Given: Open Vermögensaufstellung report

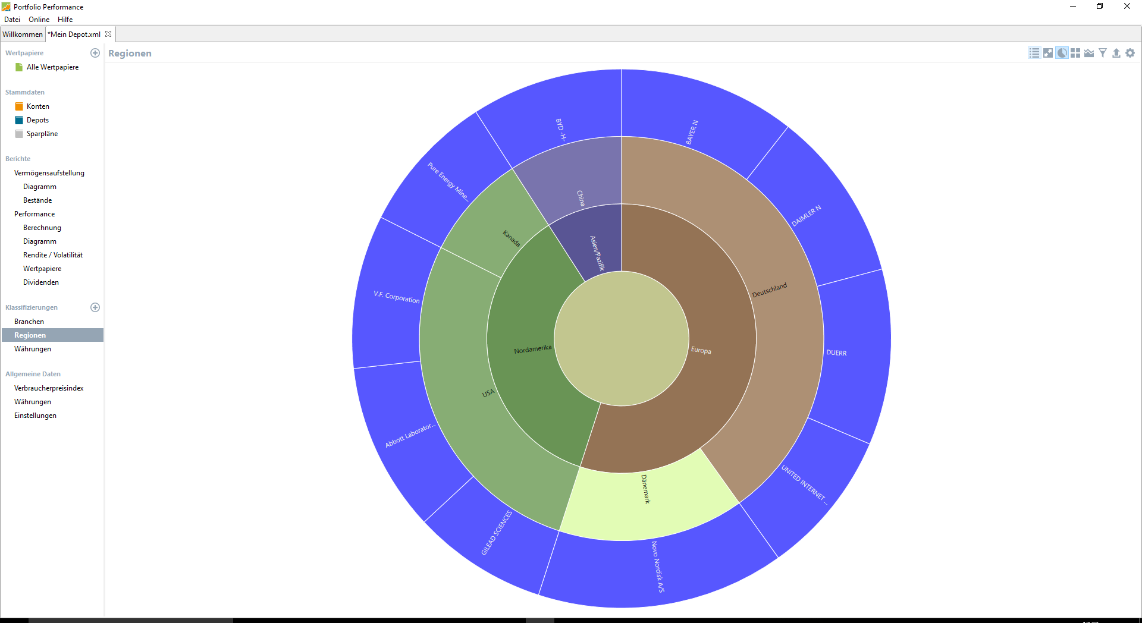Looking at the screenshot, I should [49, 173].
